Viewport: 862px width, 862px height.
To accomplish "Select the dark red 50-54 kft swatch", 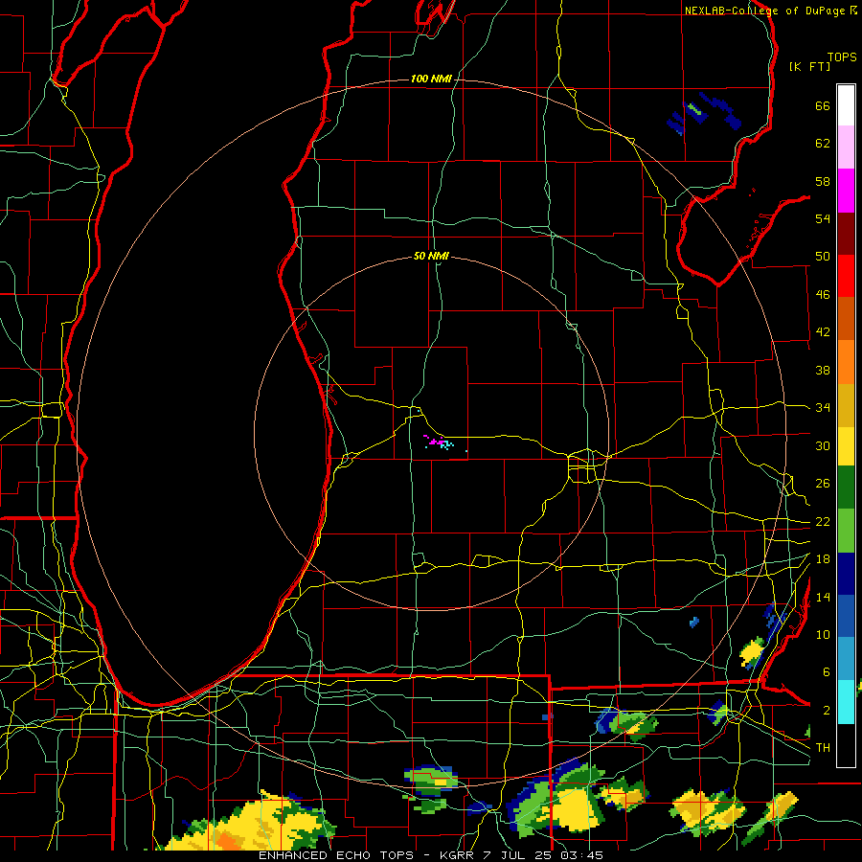I will pyautogui.click(x=846, y=233).
